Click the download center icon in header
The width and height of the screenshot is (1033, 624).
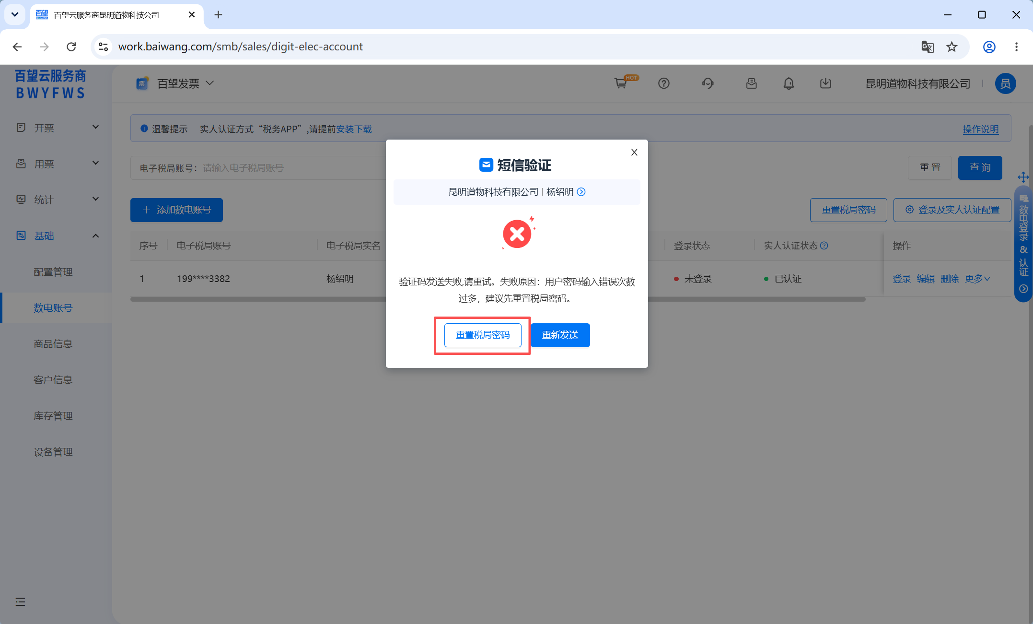[x=825, y=83]
